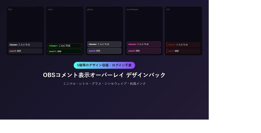Open the flat design preview card
Screen dimensions: 261x133
point(25,31)
